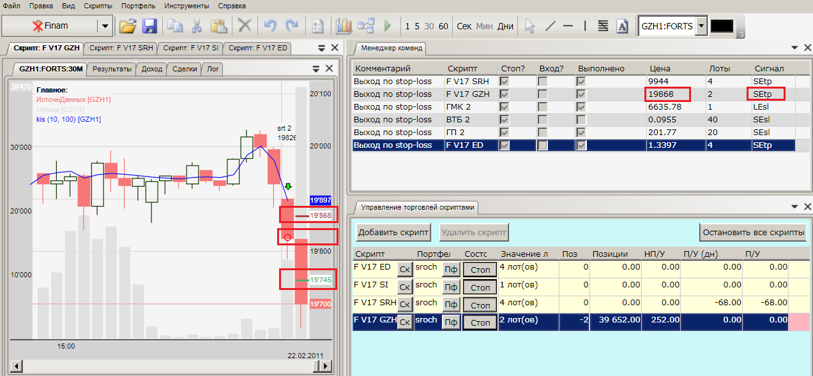813x376 pixels.
Task: Open the Finam connection dropdown arrow
Action: coord(104,26)
